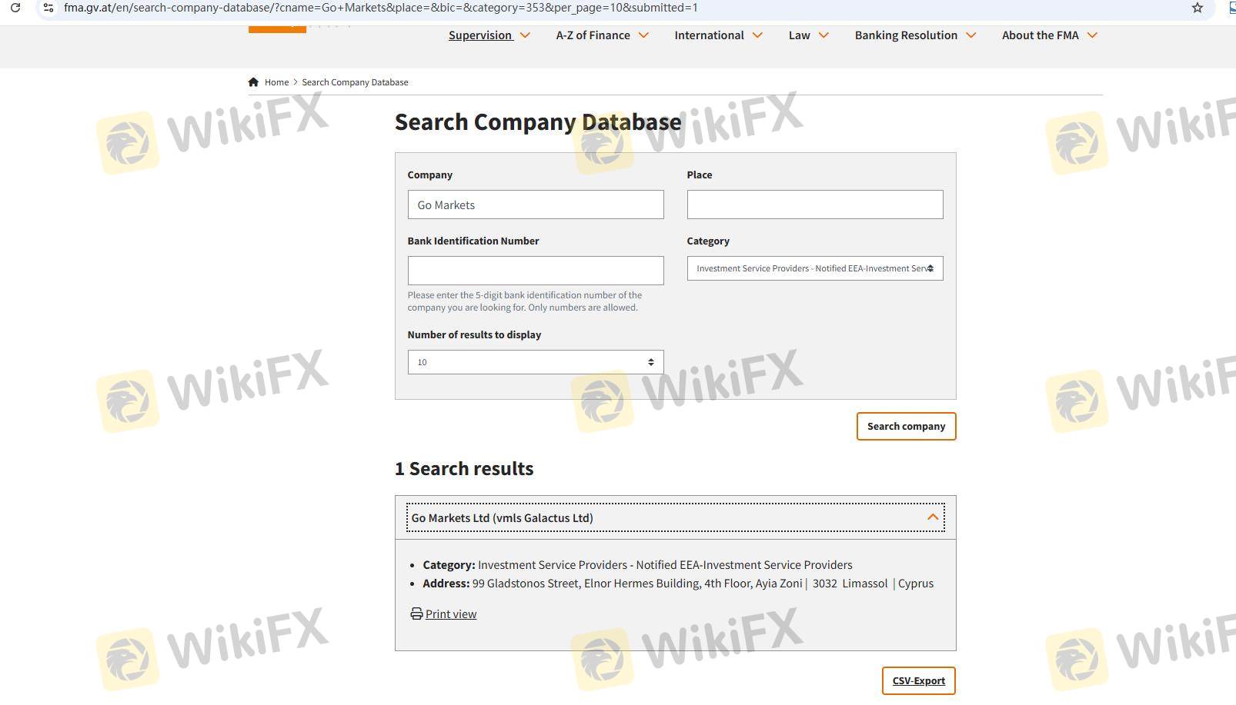This screenshot has height=705, width=1236.
Task: Open the site information icon in address bar
Action: [48, 8]
